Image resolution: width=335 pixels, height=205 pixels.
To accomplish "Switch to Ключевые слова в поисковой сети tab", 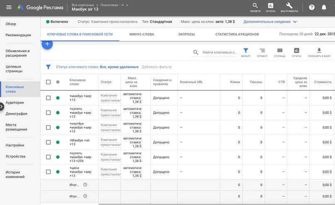I will pyautogui.click(x=80, y=34).
